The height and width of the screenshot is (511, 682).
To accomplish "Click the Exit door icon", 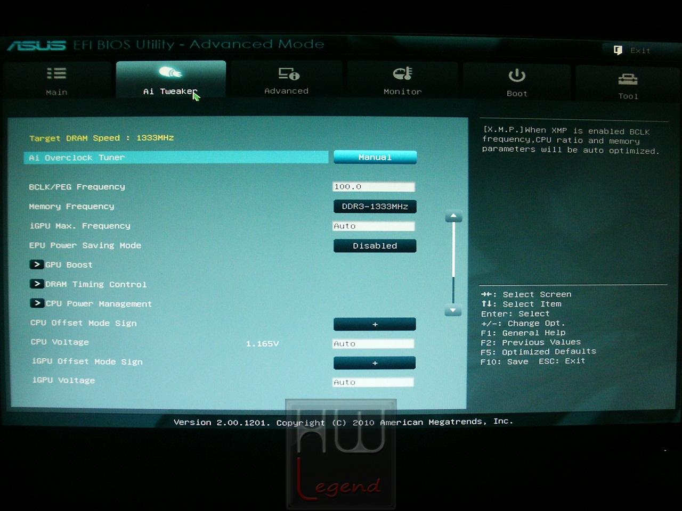I will pos(618,50).
